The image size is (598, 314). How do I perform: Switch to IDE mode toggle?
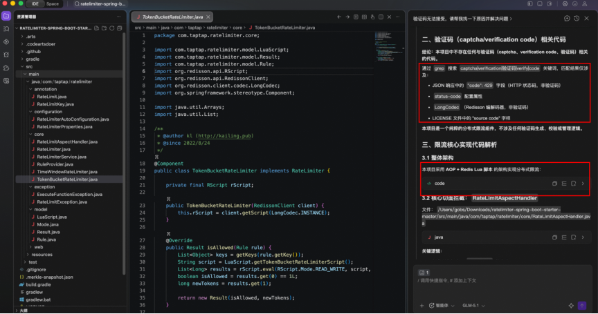click(x=35, y=4)
